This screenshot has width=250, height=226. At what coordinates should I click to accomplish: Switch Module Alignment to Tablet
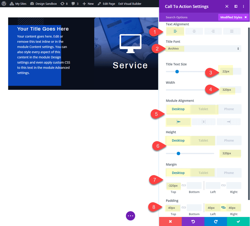(x=203, y=109)
